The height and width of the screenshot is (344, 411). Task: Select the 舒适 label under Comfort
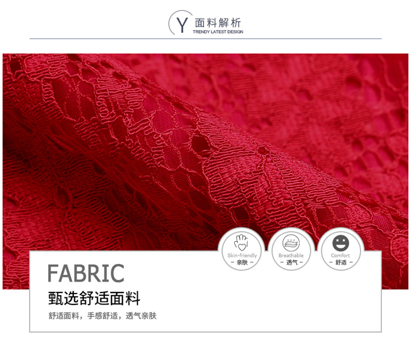pyautogui.click(x=341, y=262)
